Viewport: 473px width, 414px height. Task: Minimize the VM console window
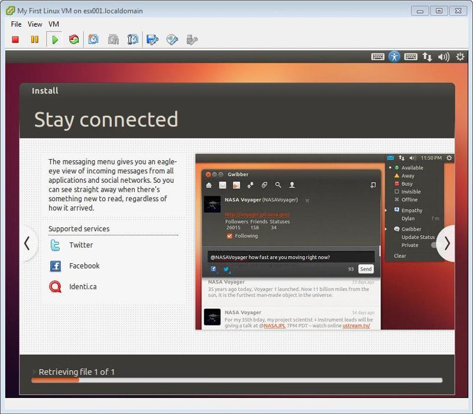tap(420, 11)
